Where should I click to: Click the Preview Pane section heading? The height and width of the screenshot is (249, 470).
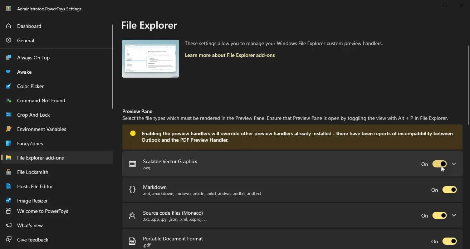point(137,111)
